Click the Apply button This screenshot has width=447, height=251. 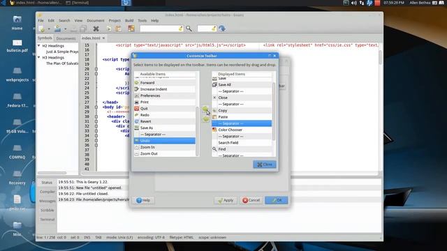click(226, 200)
